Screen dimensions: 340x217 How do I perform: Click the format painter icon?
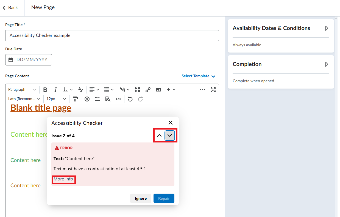click(75, 99)
